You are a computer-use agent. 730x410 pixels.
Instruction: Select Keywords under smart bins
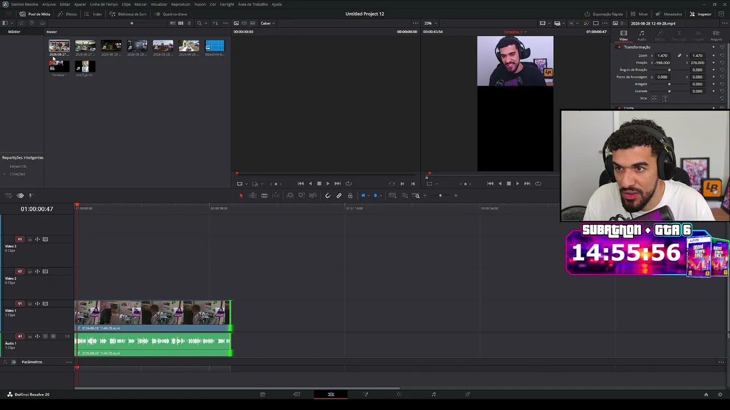pyautogui.click(x=18, y=166)
